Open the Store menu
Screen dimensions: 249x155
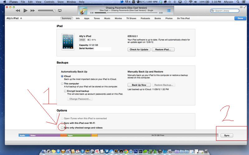pyautogui.click(x=60, y=2)
